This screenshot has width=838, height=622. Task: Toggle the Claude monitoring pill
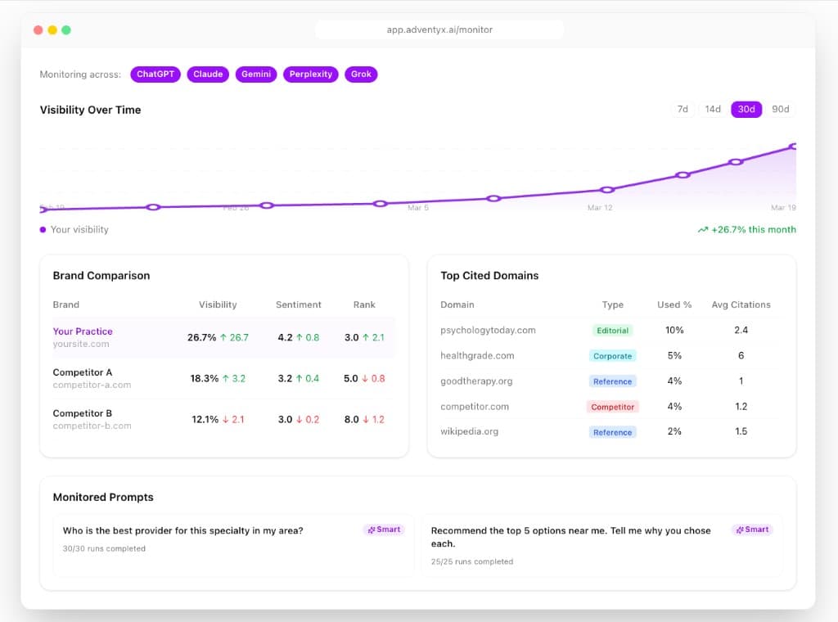point(208,74)
